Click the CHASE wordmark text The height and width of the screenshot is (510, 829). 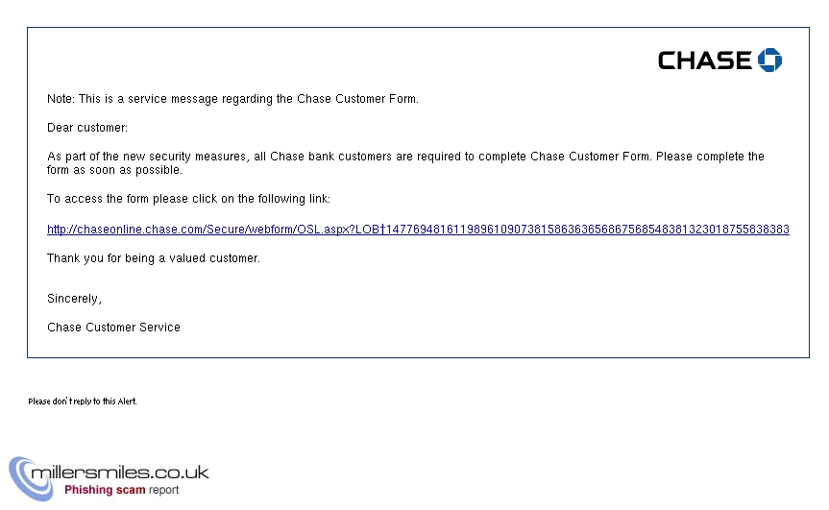705,61
